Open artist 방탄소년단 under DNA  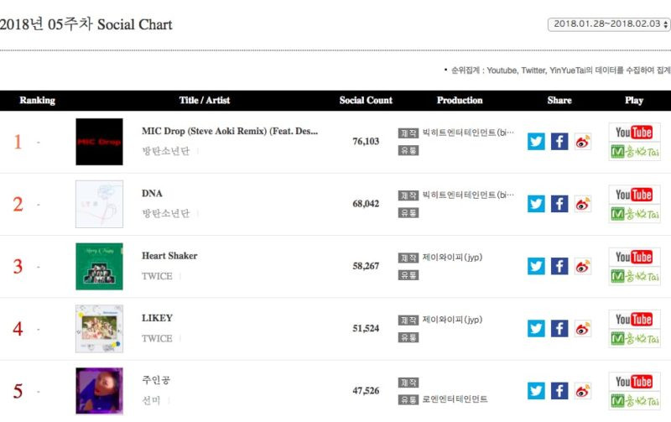[x=165, y=213]
